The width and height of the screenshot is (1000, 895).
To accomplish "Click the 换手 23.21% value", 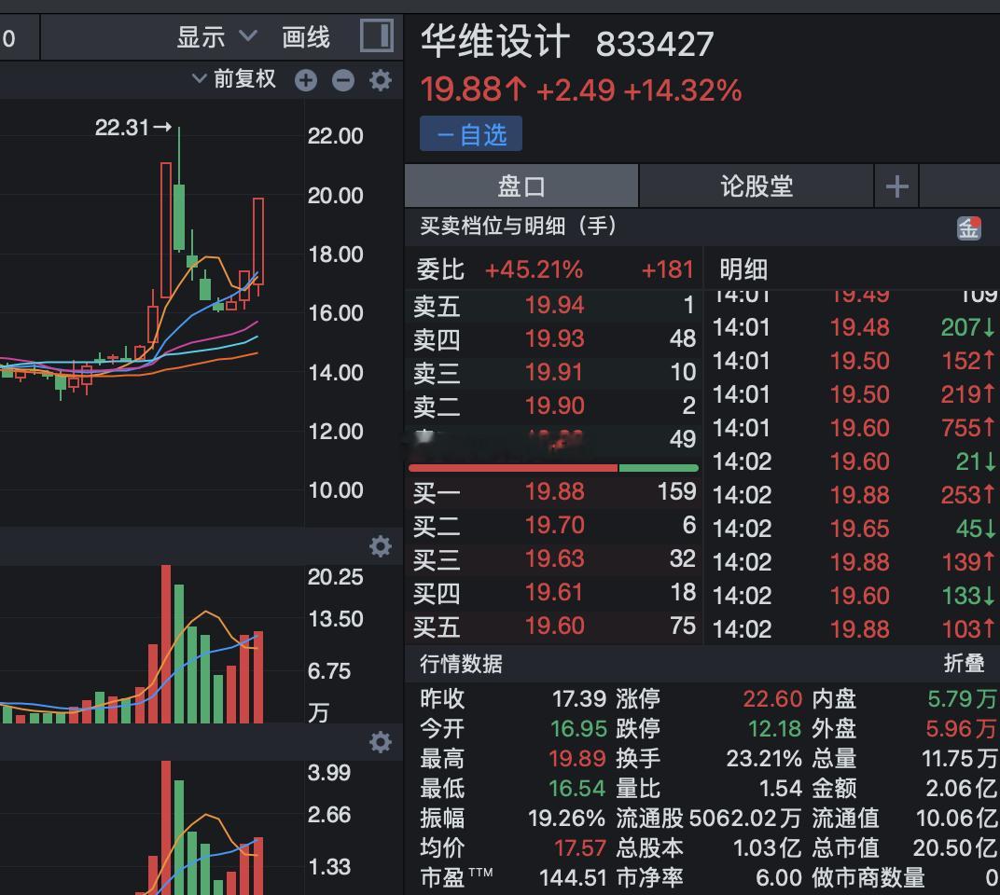I will [764, 759].
